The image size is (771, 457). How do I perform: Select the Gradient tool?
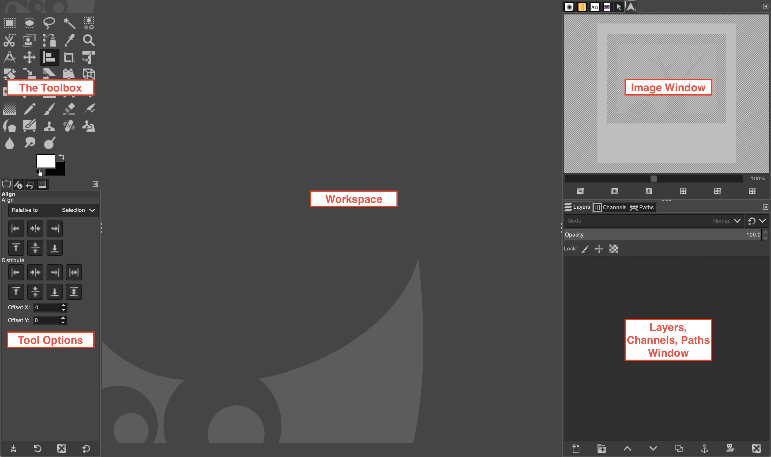(10, 109)
